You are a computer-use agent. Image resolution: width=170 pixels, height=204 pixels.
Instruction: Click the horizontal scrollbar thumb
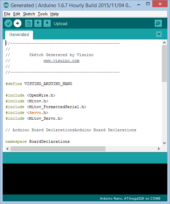tap(58, 149)
